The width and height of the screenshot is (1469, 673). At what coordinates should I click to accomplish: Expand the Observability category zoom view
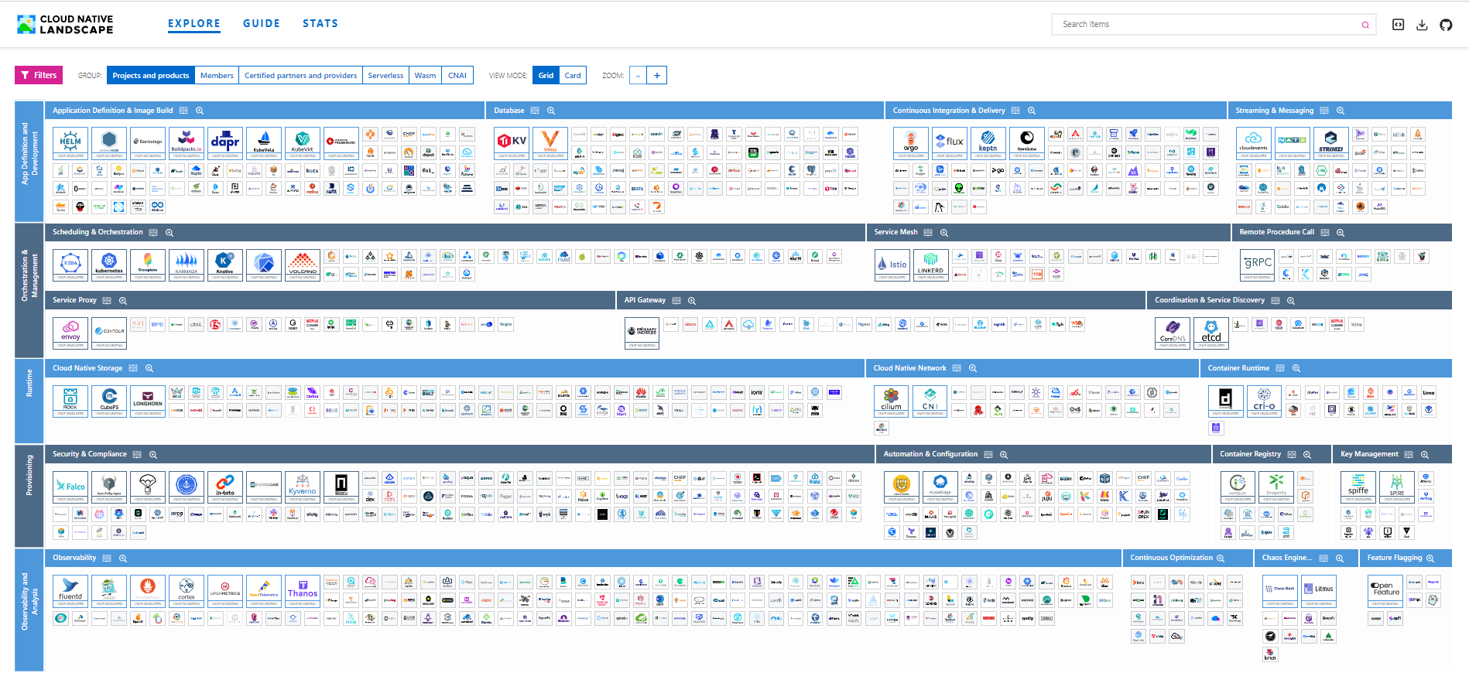pyautogui.click(x=123, y=559)
